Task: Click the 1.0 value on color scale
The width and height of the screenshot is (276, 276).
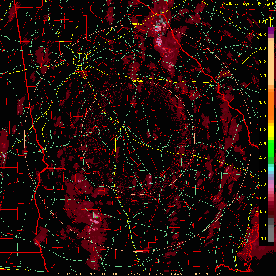Action: [262, 184]
